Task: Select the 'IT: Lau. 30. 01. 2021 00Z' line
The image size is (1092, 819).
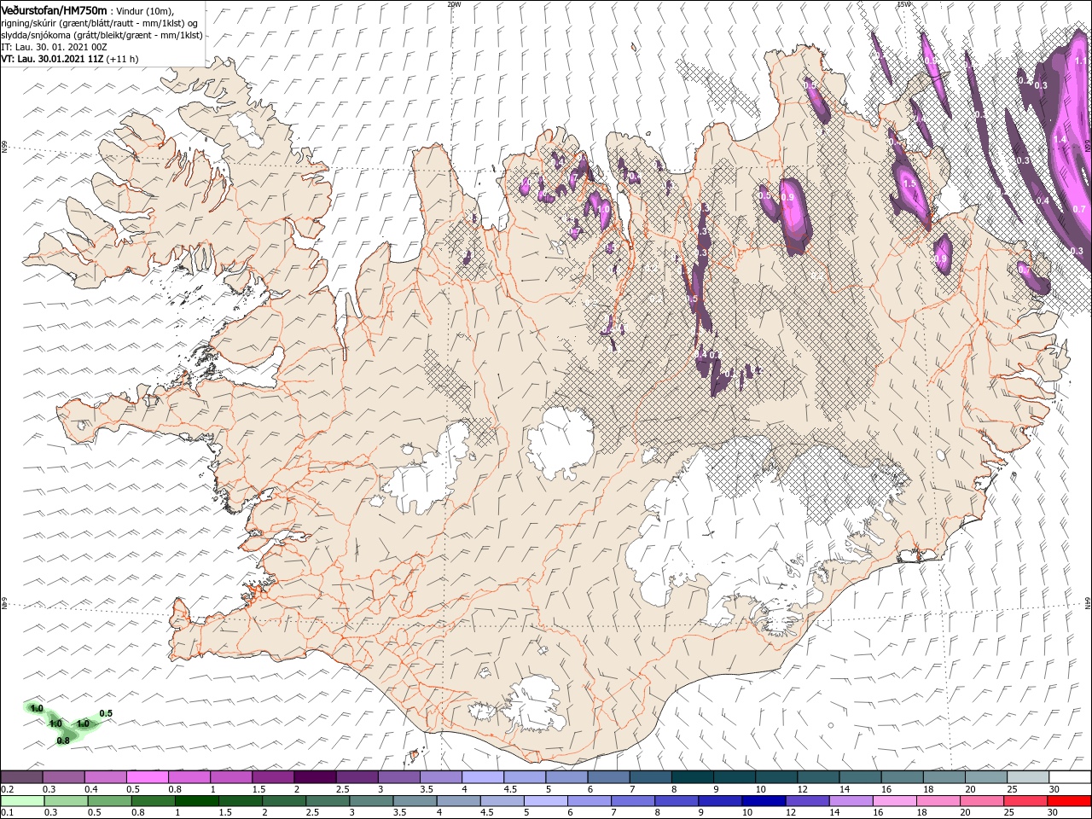Action: [x=54, y=47]
